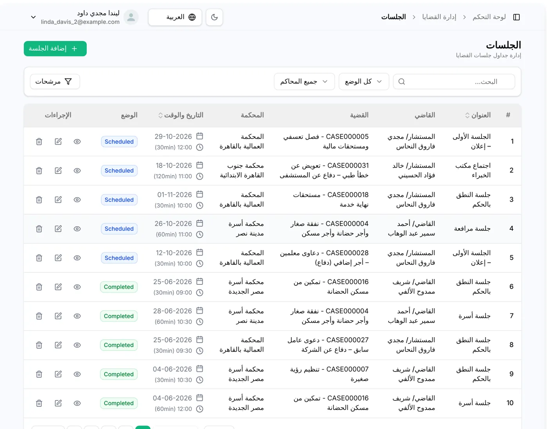Image resolution: width=547 pixels, height=429 pixels.
Task: Expand the جميع المحاكم dropdown
Action: pos(304,81)
